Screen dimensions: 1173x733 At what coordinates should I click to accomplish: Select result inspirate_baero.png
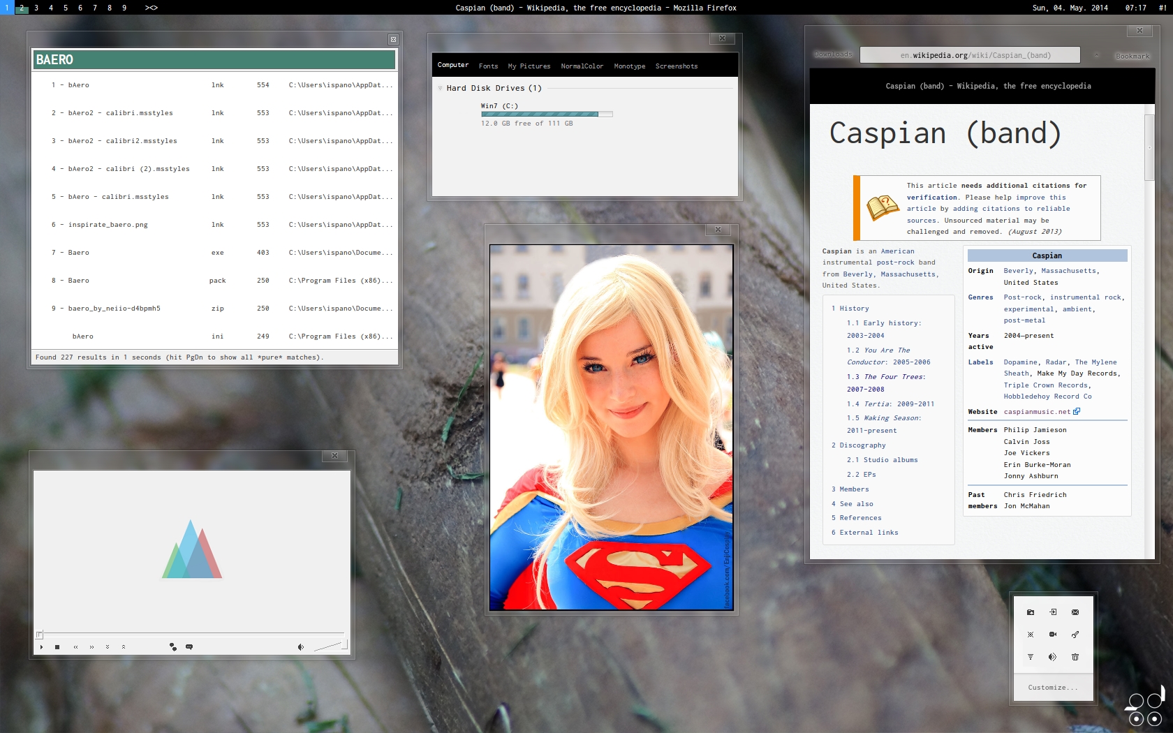(215, 225)
